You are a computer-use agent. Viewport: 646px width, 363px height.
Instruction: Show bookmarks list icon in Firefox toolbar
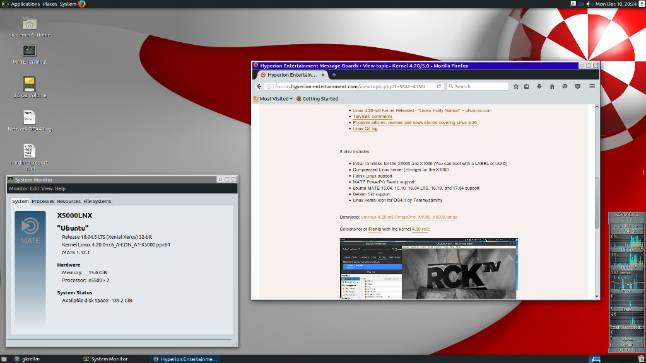(527, 86)
